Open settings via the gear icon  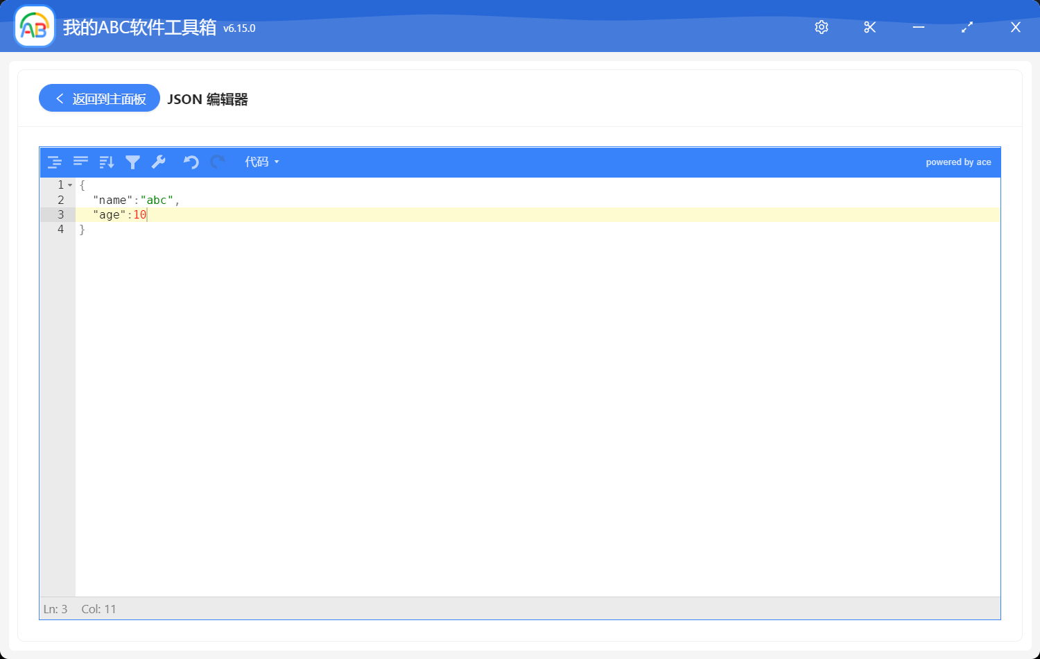tap(822, 27)
